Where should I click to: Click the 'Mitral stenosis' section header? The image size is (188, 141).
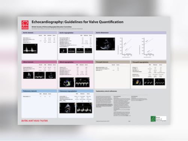click(x=39, y=62)
